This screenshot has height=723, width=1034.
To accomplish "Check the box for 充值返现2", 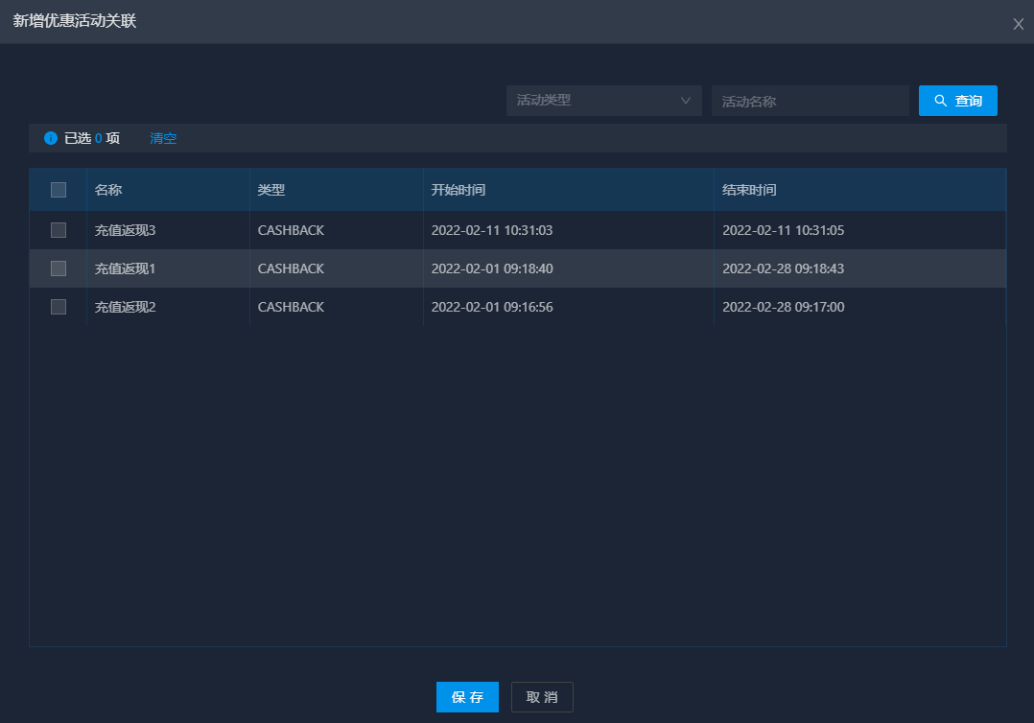I will [x=59, y=307].
